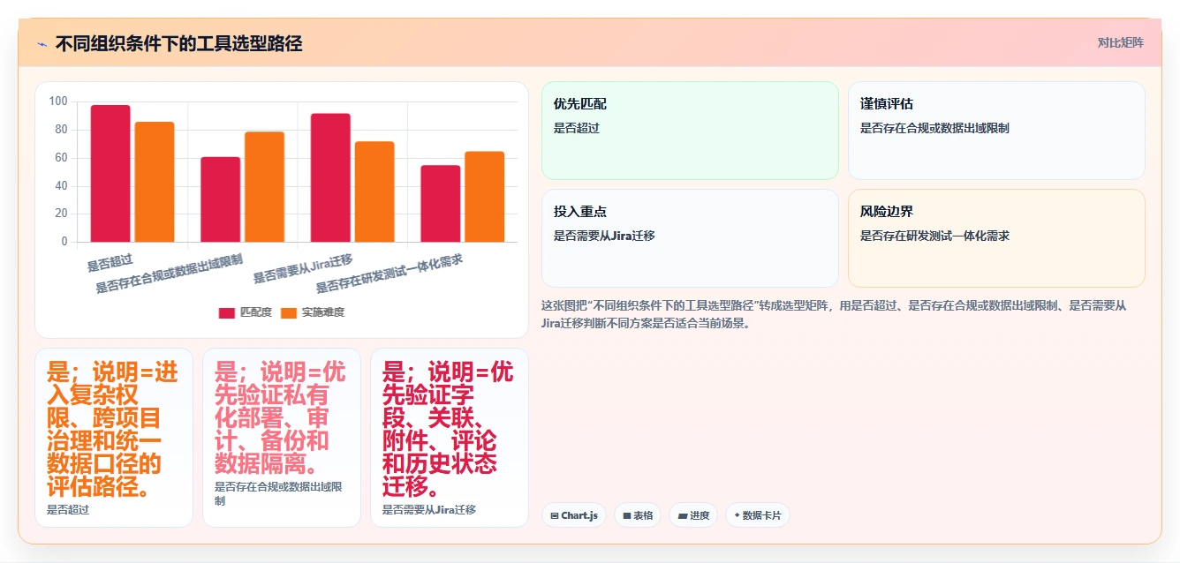Image resolution: width=1180 pixels, height=563 pixels.
Task: Toggle the 匹配度 legend swatch
Action: click(227, 312)
